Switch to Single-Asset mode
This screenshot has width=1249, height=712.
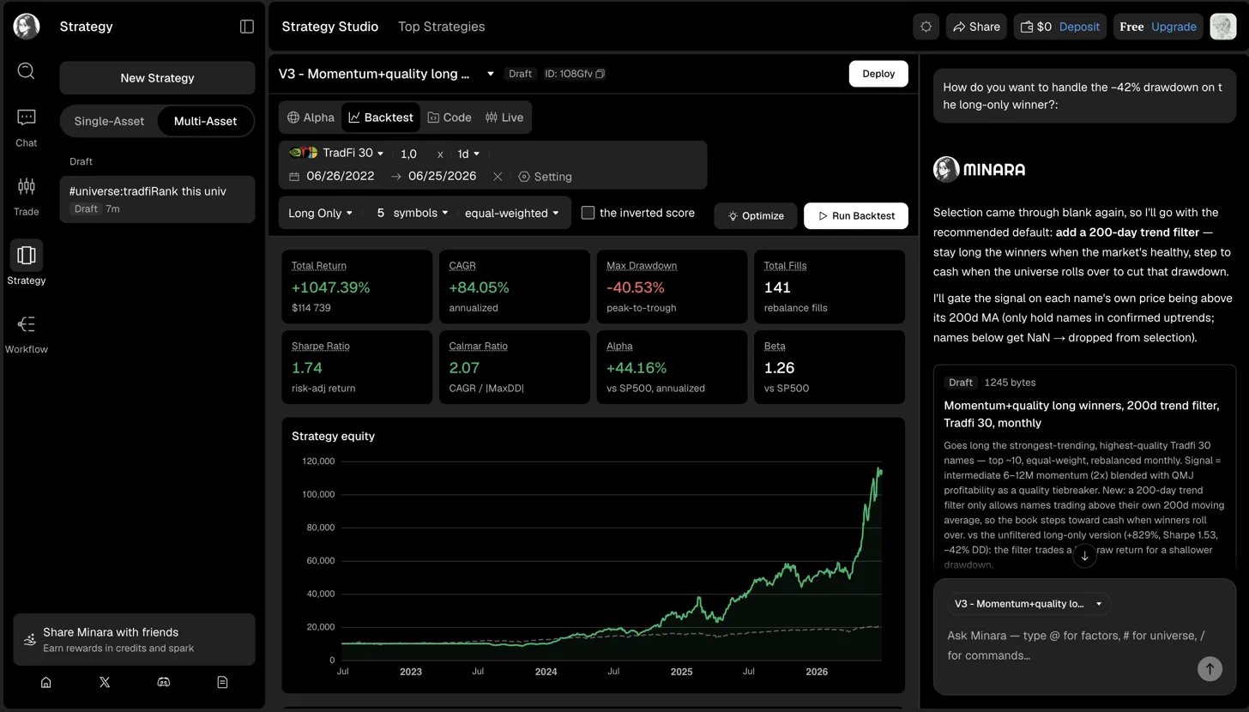click(x=109, y=121)
